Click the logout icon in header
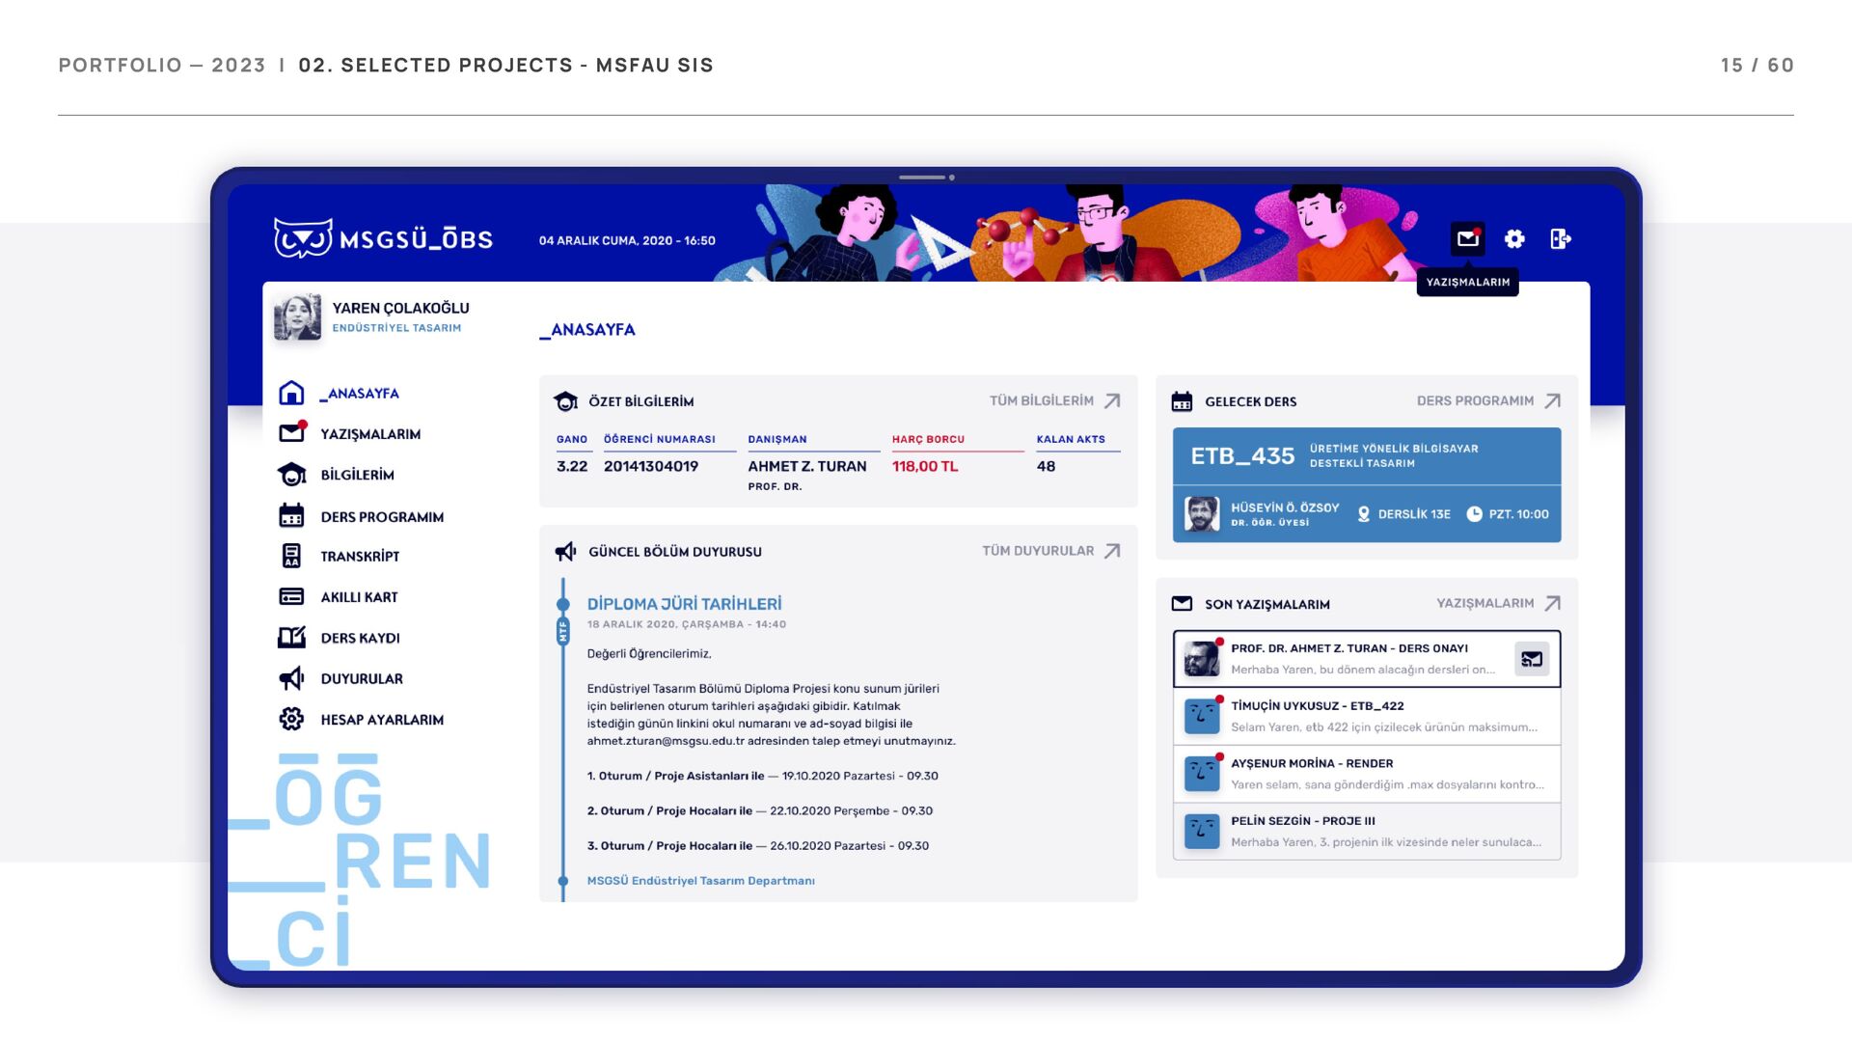Viewport: 1852px width, 1042px height. click(1560, 238)
